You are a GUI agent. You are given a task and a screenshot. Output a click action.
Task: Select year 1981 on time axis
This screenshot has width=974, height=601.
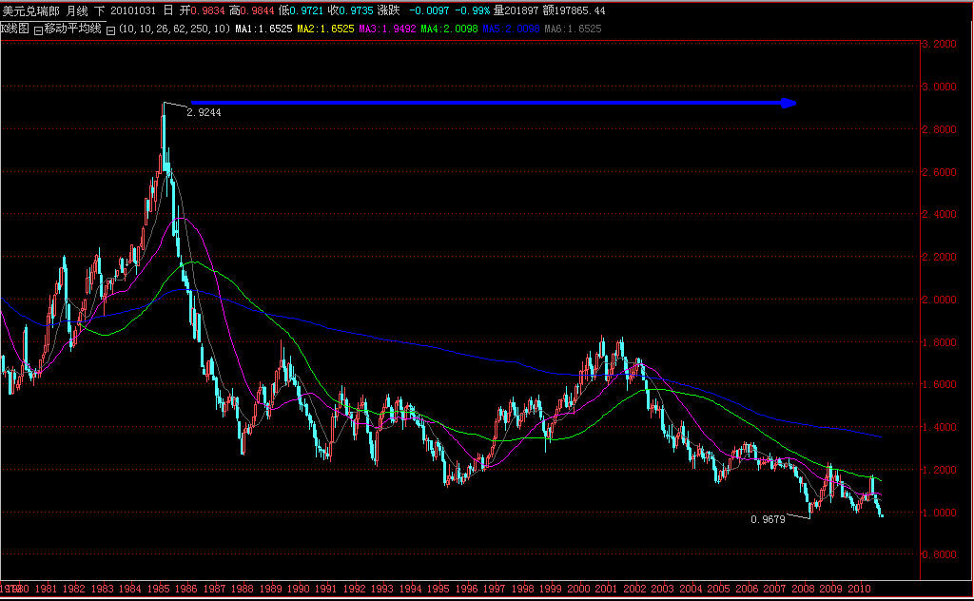[x=46, y=589]
